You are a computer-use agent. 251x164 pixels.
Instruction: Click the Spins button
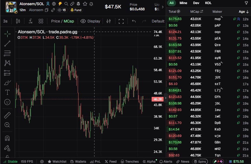tap(200, 162)
